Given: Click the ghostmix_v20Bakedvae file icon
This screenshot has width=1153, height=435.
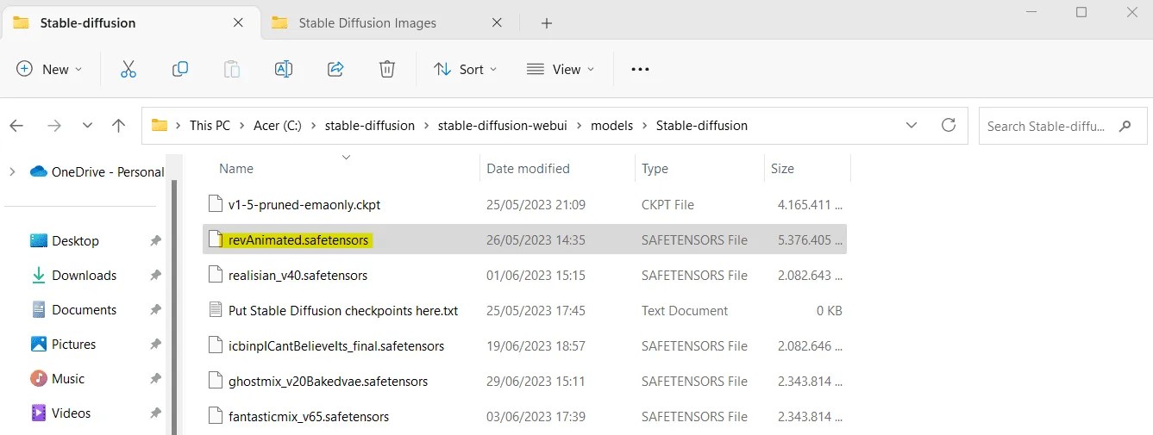Looking at the screenshot, I should [215, 381].
